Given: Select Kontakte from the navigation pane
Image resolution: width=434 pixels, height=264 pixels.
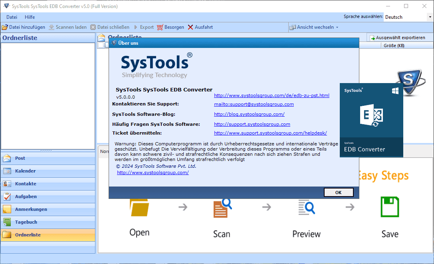Looking at the screenshot, I should click(26, 184).
